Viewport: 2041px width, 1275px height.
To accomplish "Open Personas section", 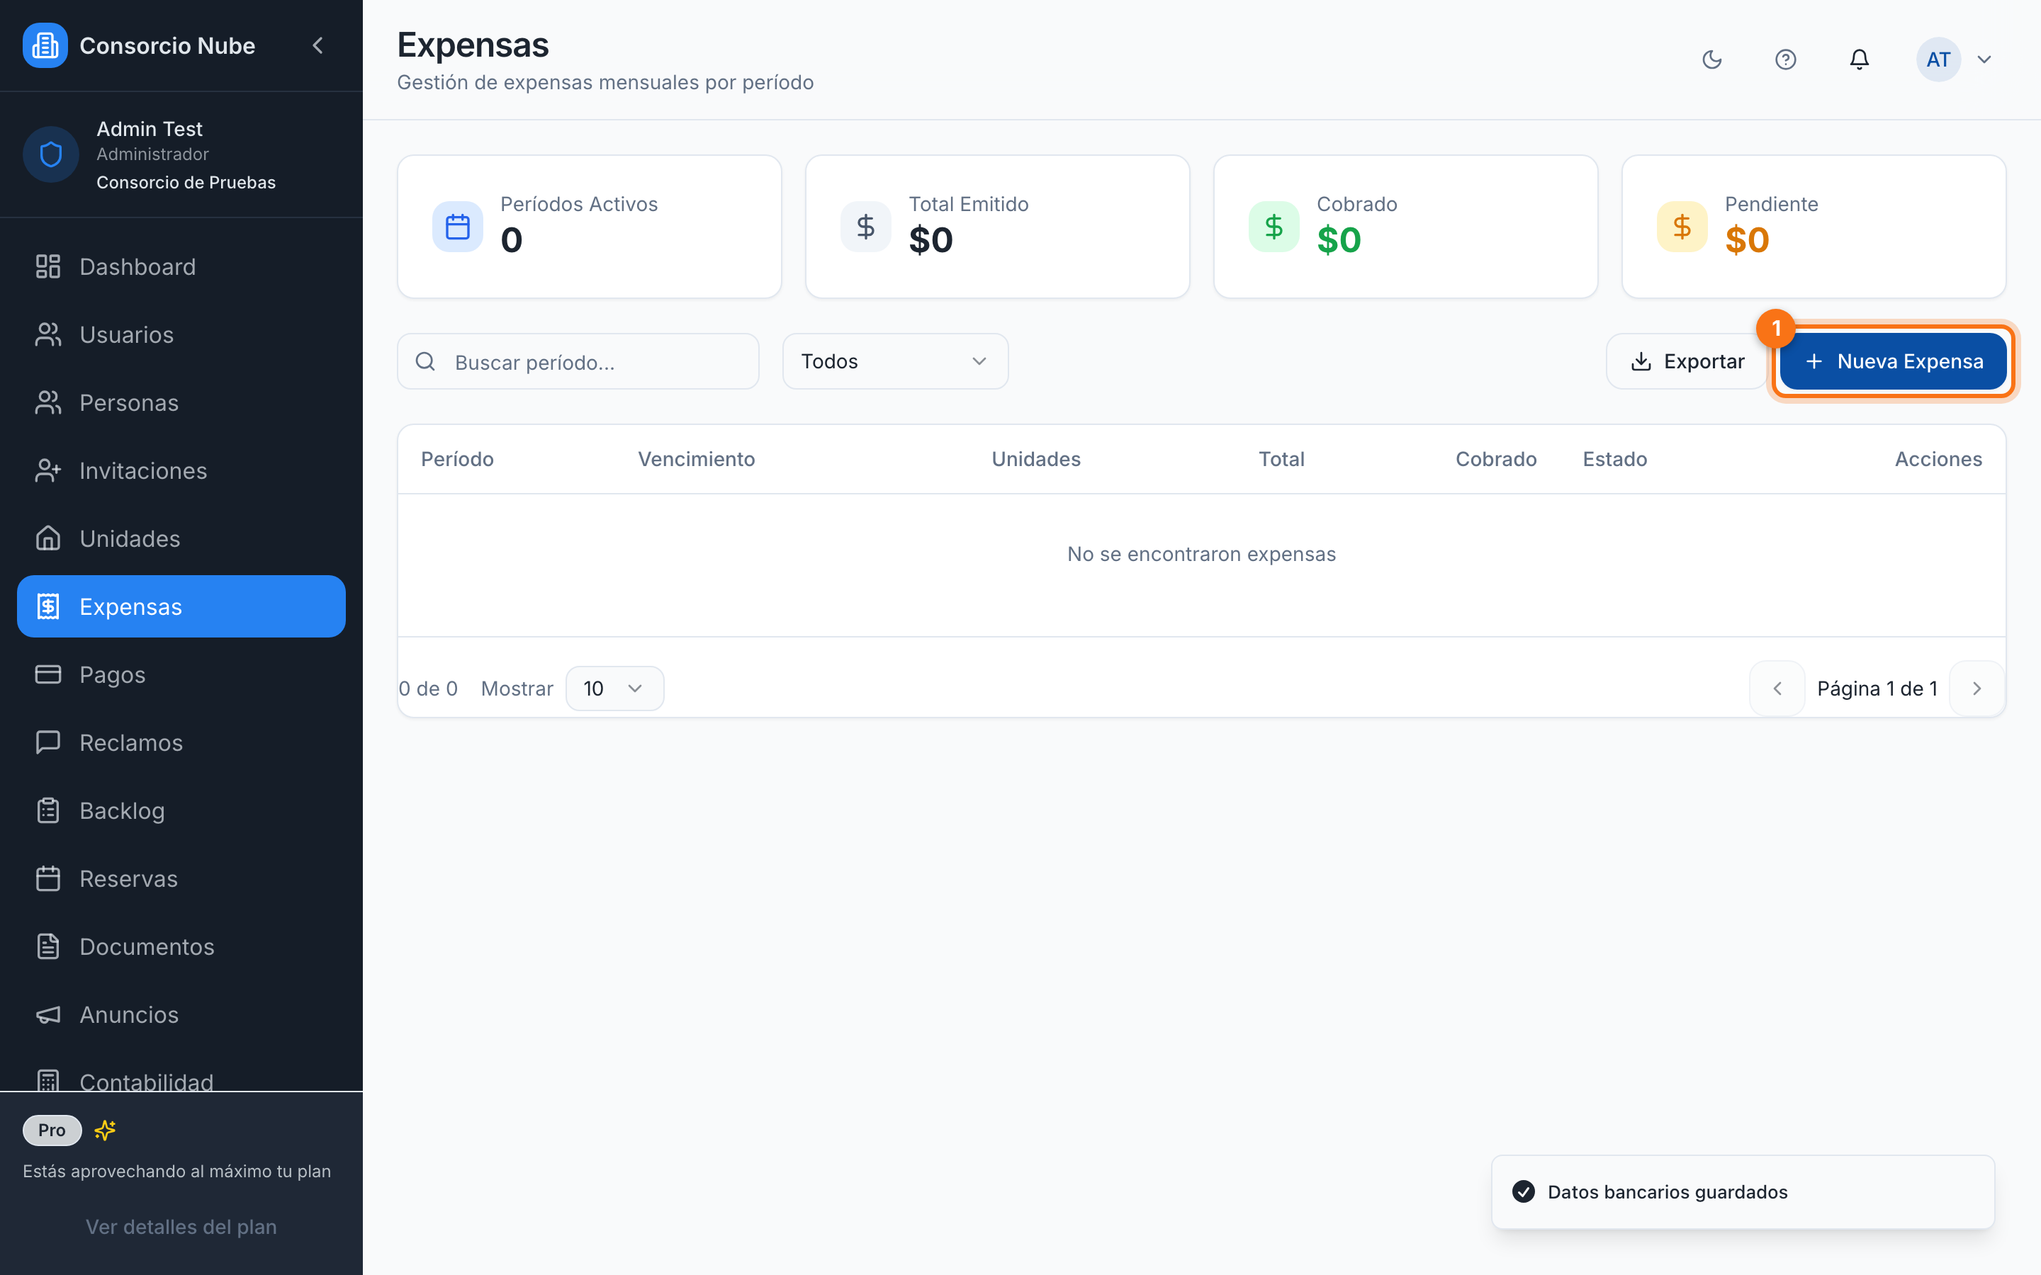I will (181, 403).
